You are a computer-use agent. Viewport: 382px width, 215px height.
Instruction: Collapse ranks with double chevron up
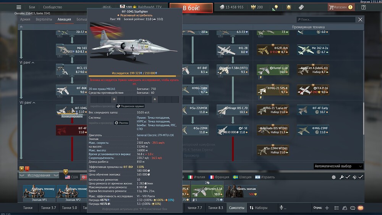[21, 27]
